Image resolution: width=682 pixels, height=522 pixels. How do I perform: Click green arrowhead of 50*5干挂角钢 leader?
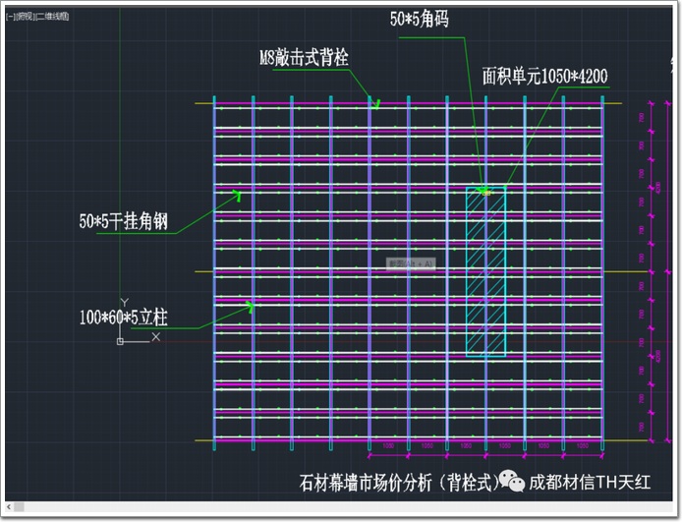(x=236, y=196)
